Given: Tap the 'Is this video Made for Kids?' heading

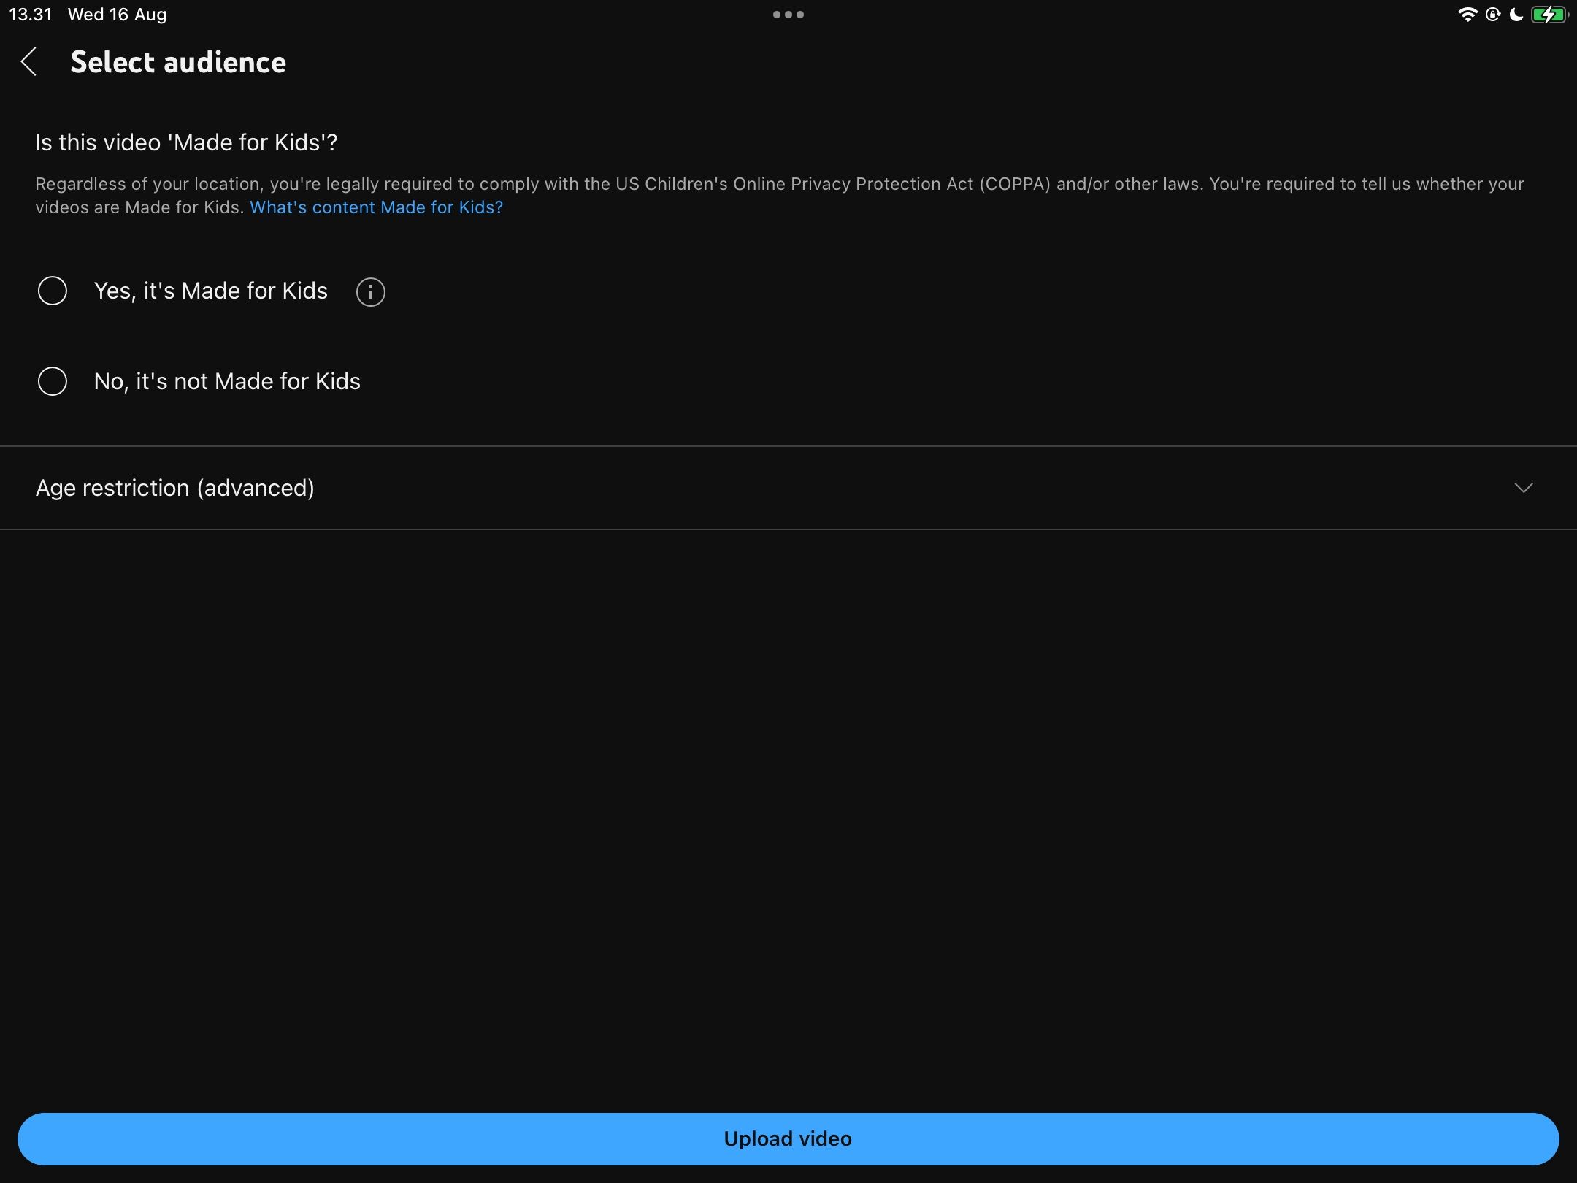Looking at the screenshot, I should pos(186,142).
